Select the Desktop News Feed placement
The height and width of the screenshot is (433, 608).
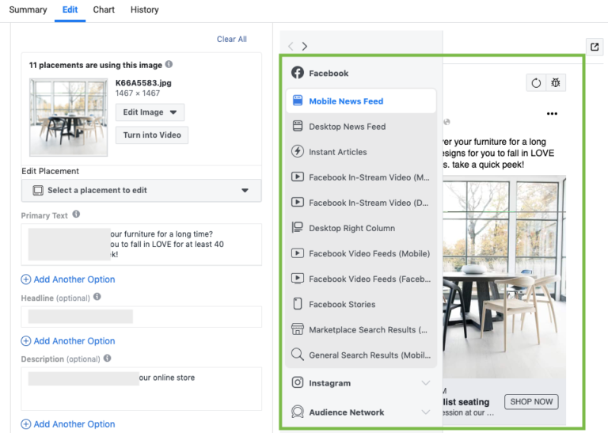point(361,127)
